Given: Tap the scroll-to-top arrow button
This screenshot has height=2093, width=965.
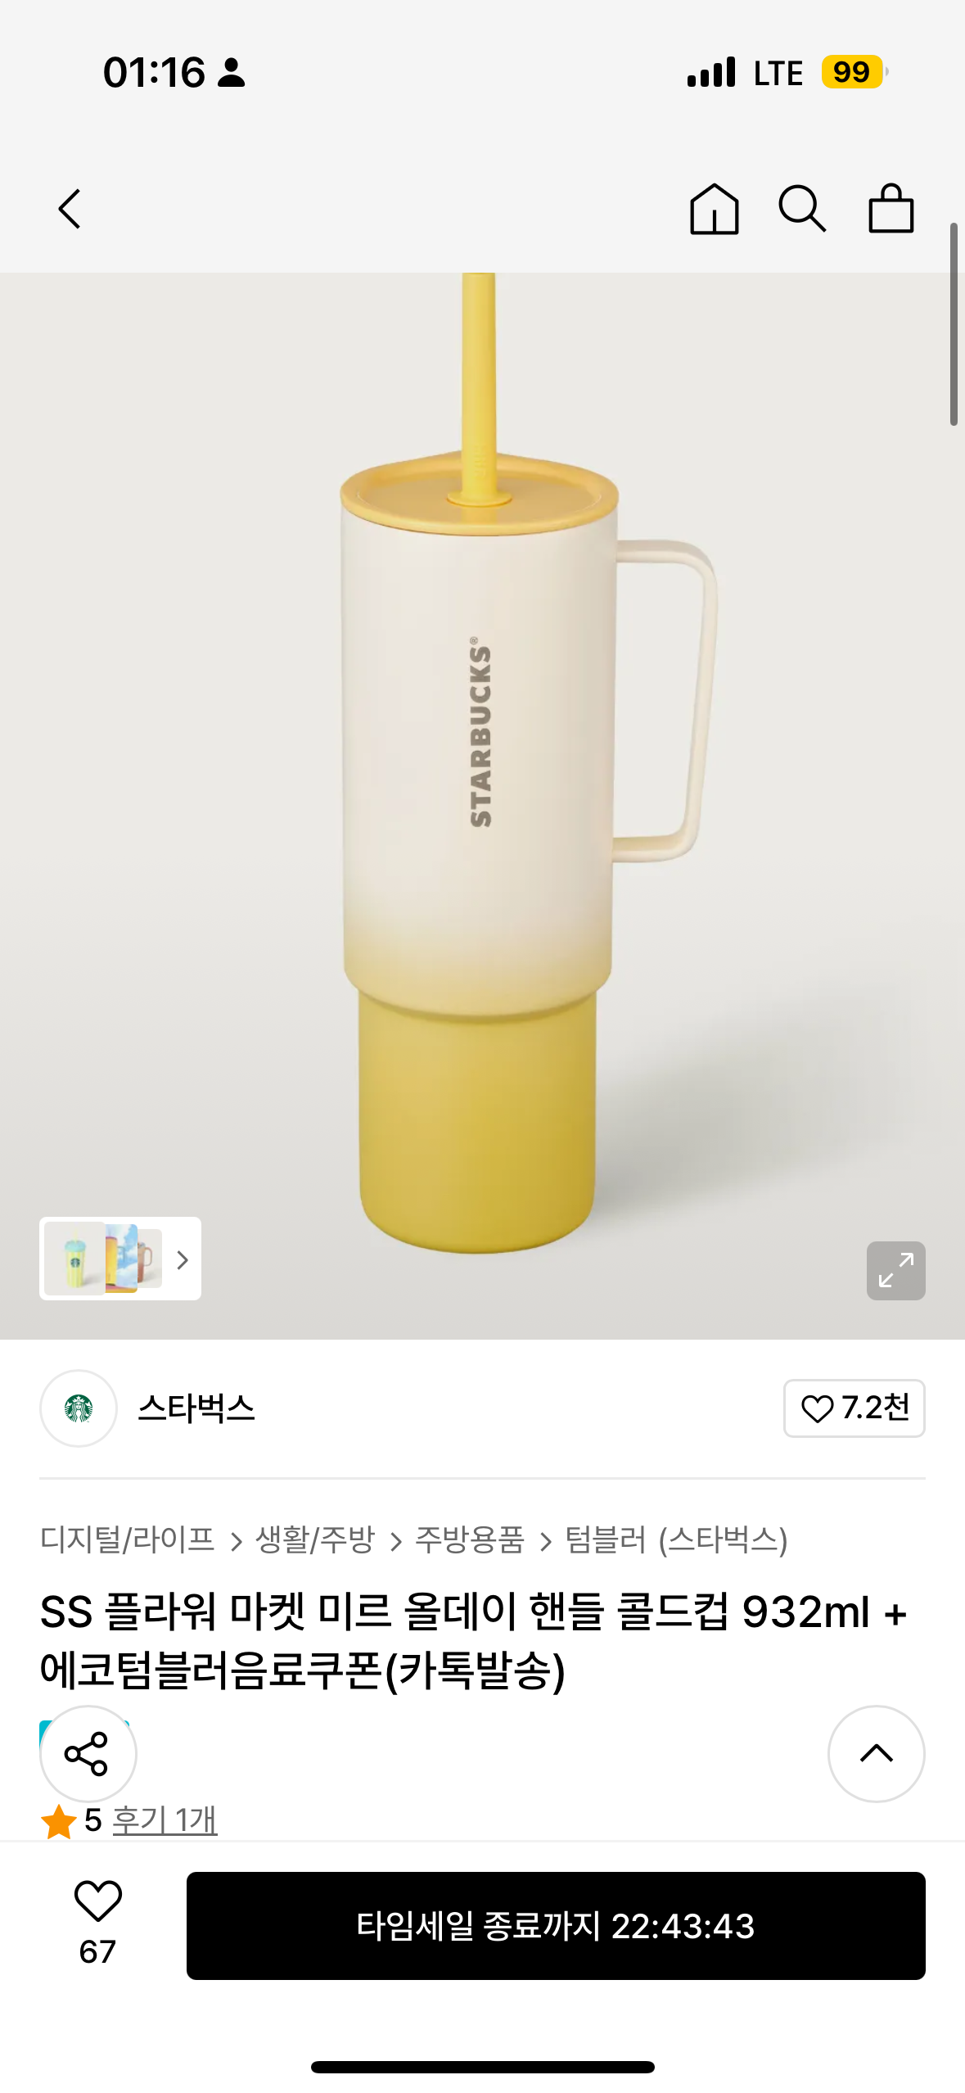Looking at the screenshot, I should [876, 1753].
